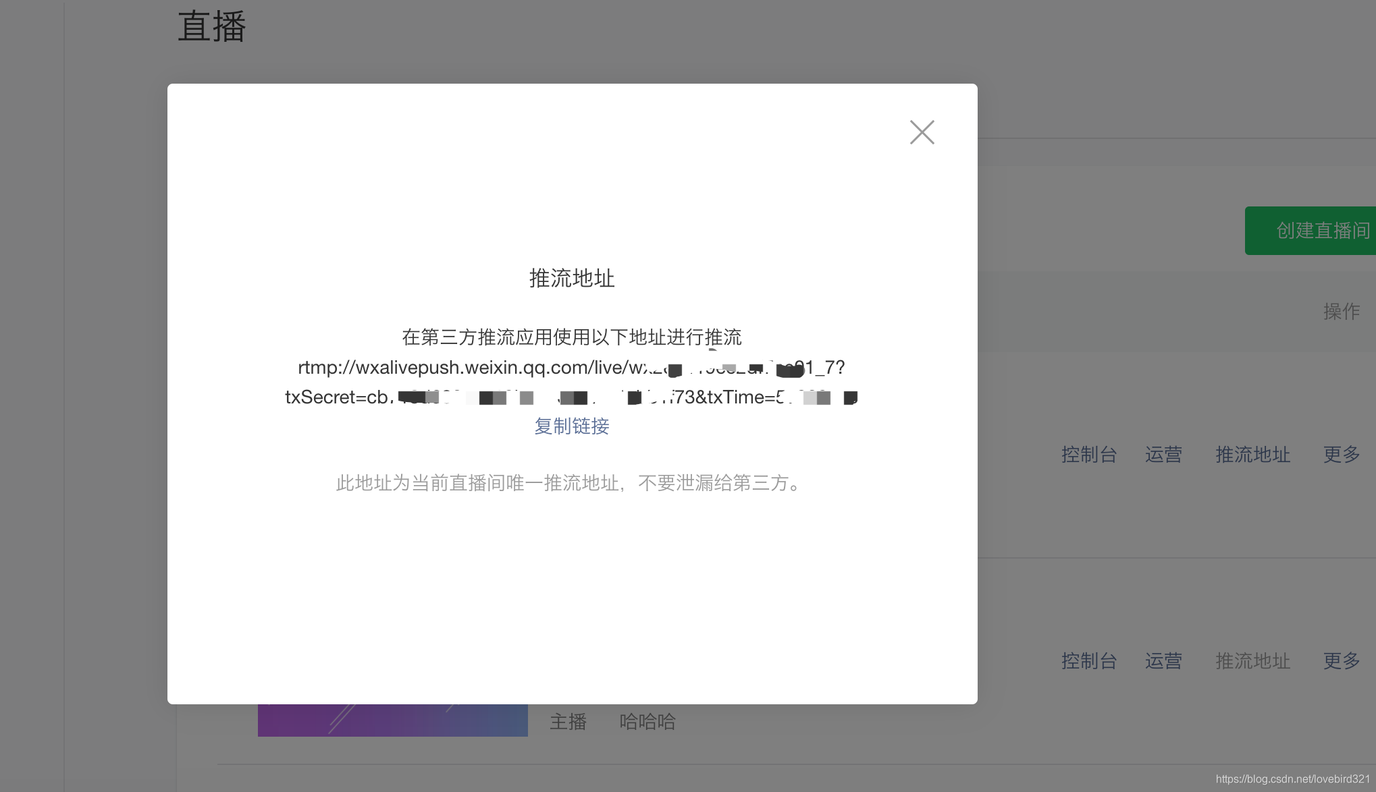Click the 推流地址 dialog title
The height and width of the screenshot is (792, 1376).
coord(572,279)
